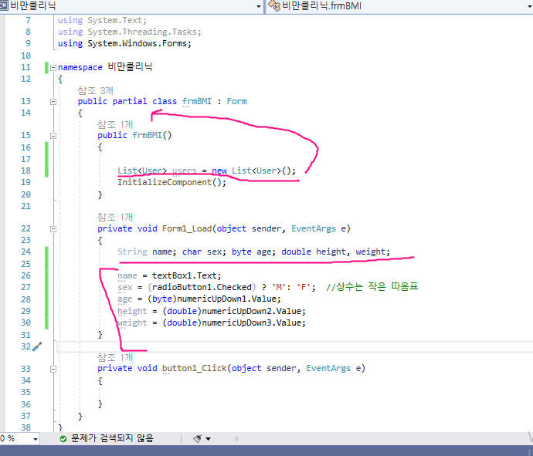Click the class icon beside 비만클리닉.frmBMI
This screenshot has width=533, height=456.
coord(274,5)
